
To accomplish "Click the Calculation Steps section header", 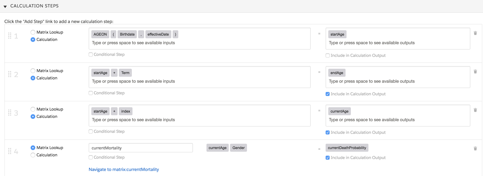I will pos(241,6).
